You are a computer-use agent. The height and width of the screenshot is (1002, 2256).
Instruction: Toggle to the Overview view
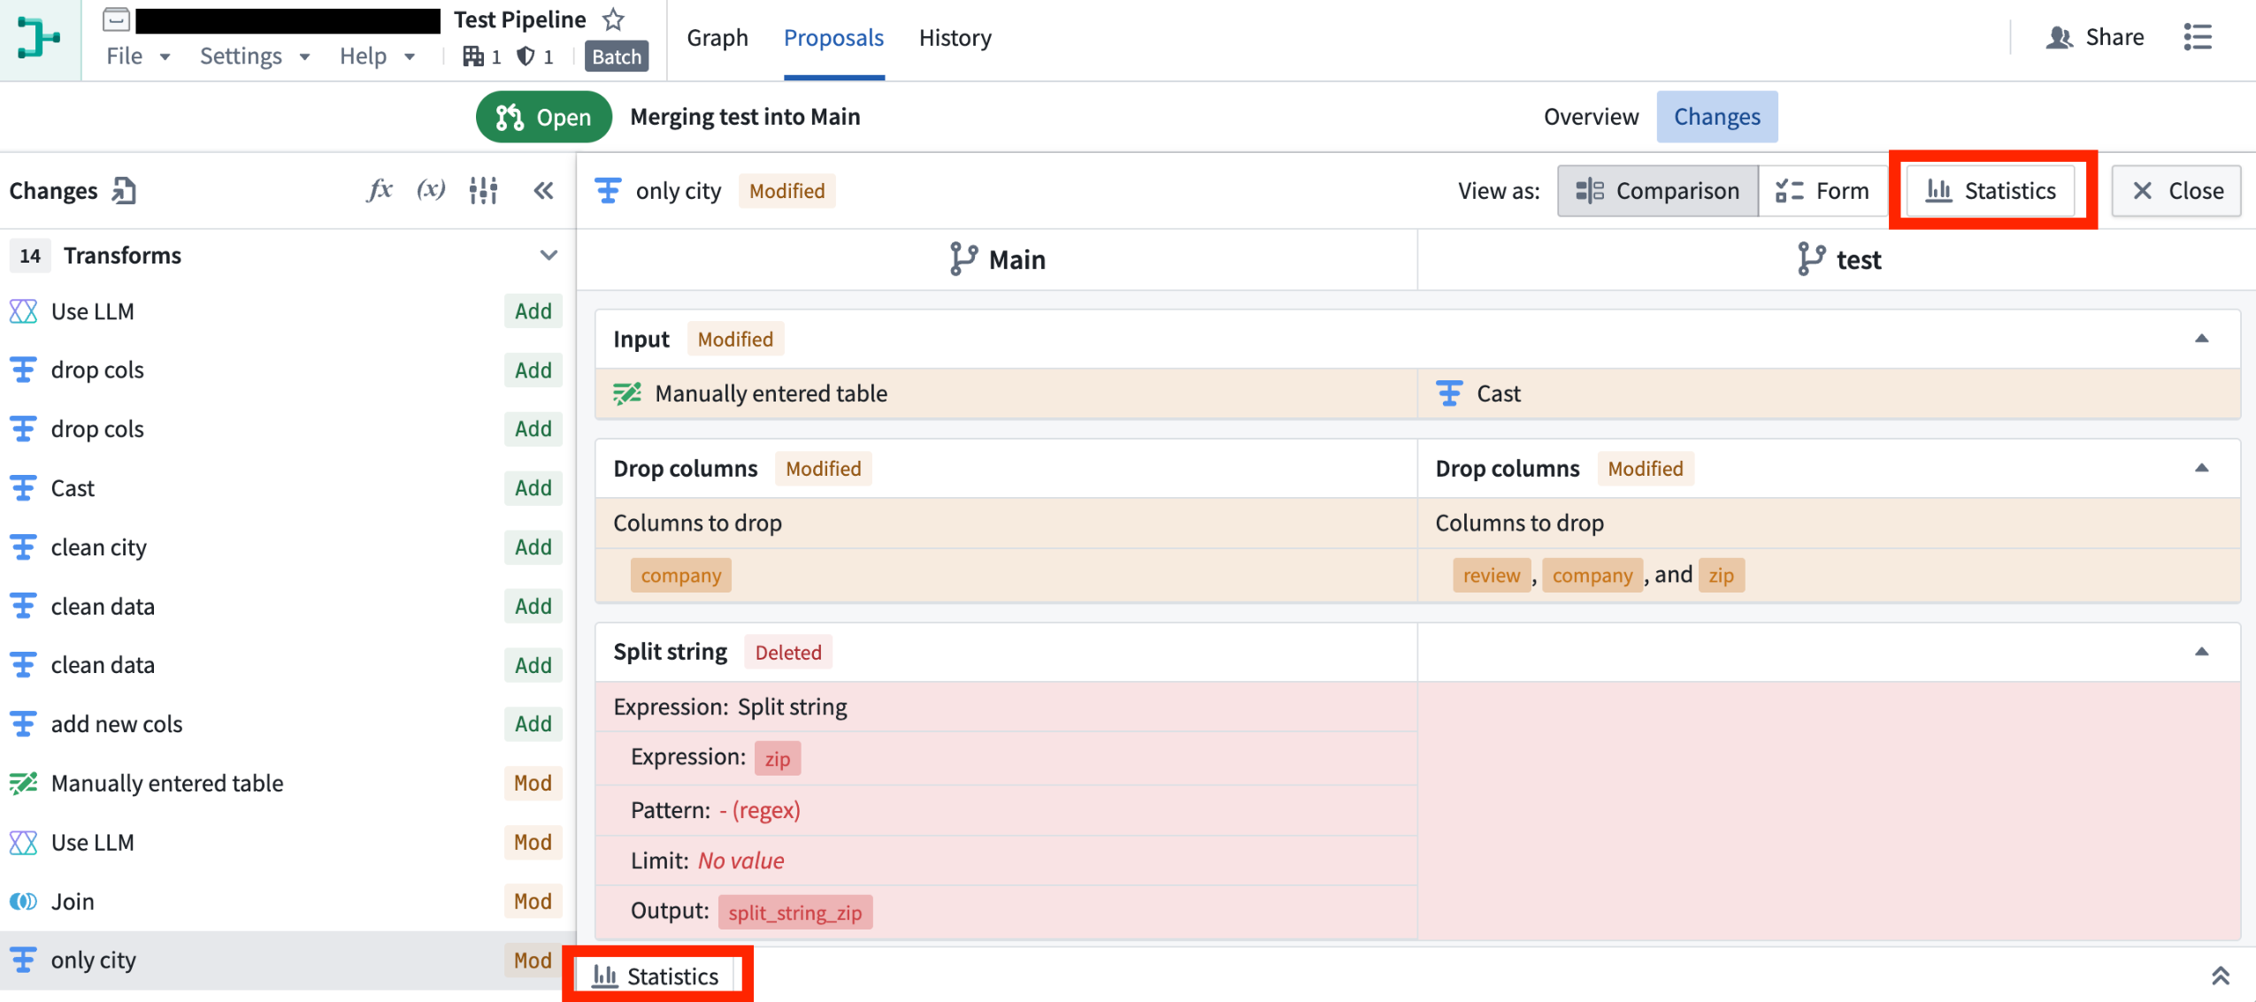coord(1590,116)
